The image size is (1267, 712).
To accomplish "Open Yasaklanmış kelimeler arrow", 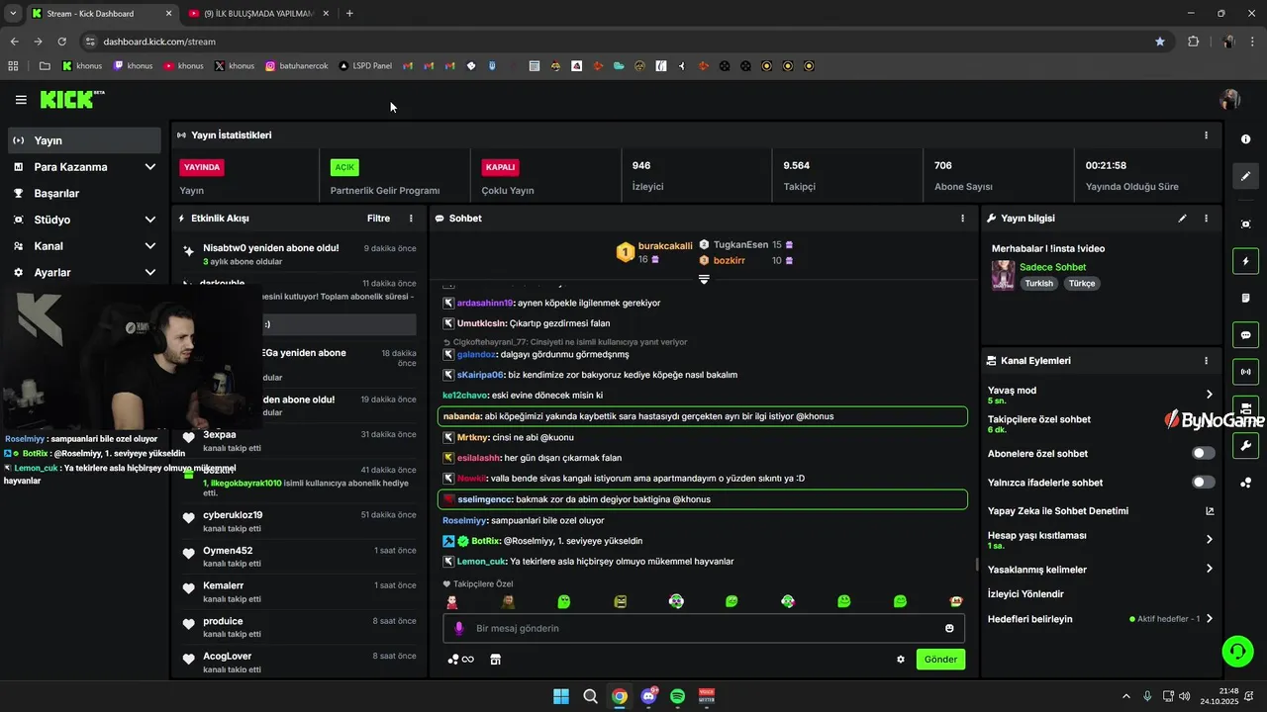I will click(1210, 569).
